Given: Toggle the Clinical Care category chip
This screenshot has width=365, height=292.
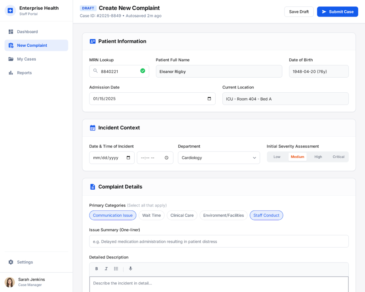Looking at the screenshot, I should 182,215.
